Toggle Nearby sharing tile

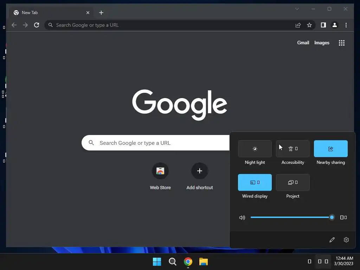[330, 149]
